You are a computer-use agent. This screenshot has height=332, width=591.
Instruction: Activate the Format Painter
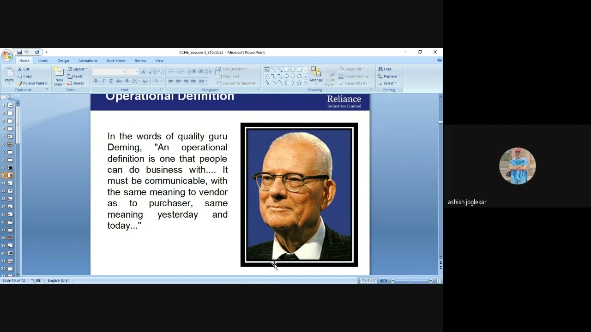(x=33, y=83)
